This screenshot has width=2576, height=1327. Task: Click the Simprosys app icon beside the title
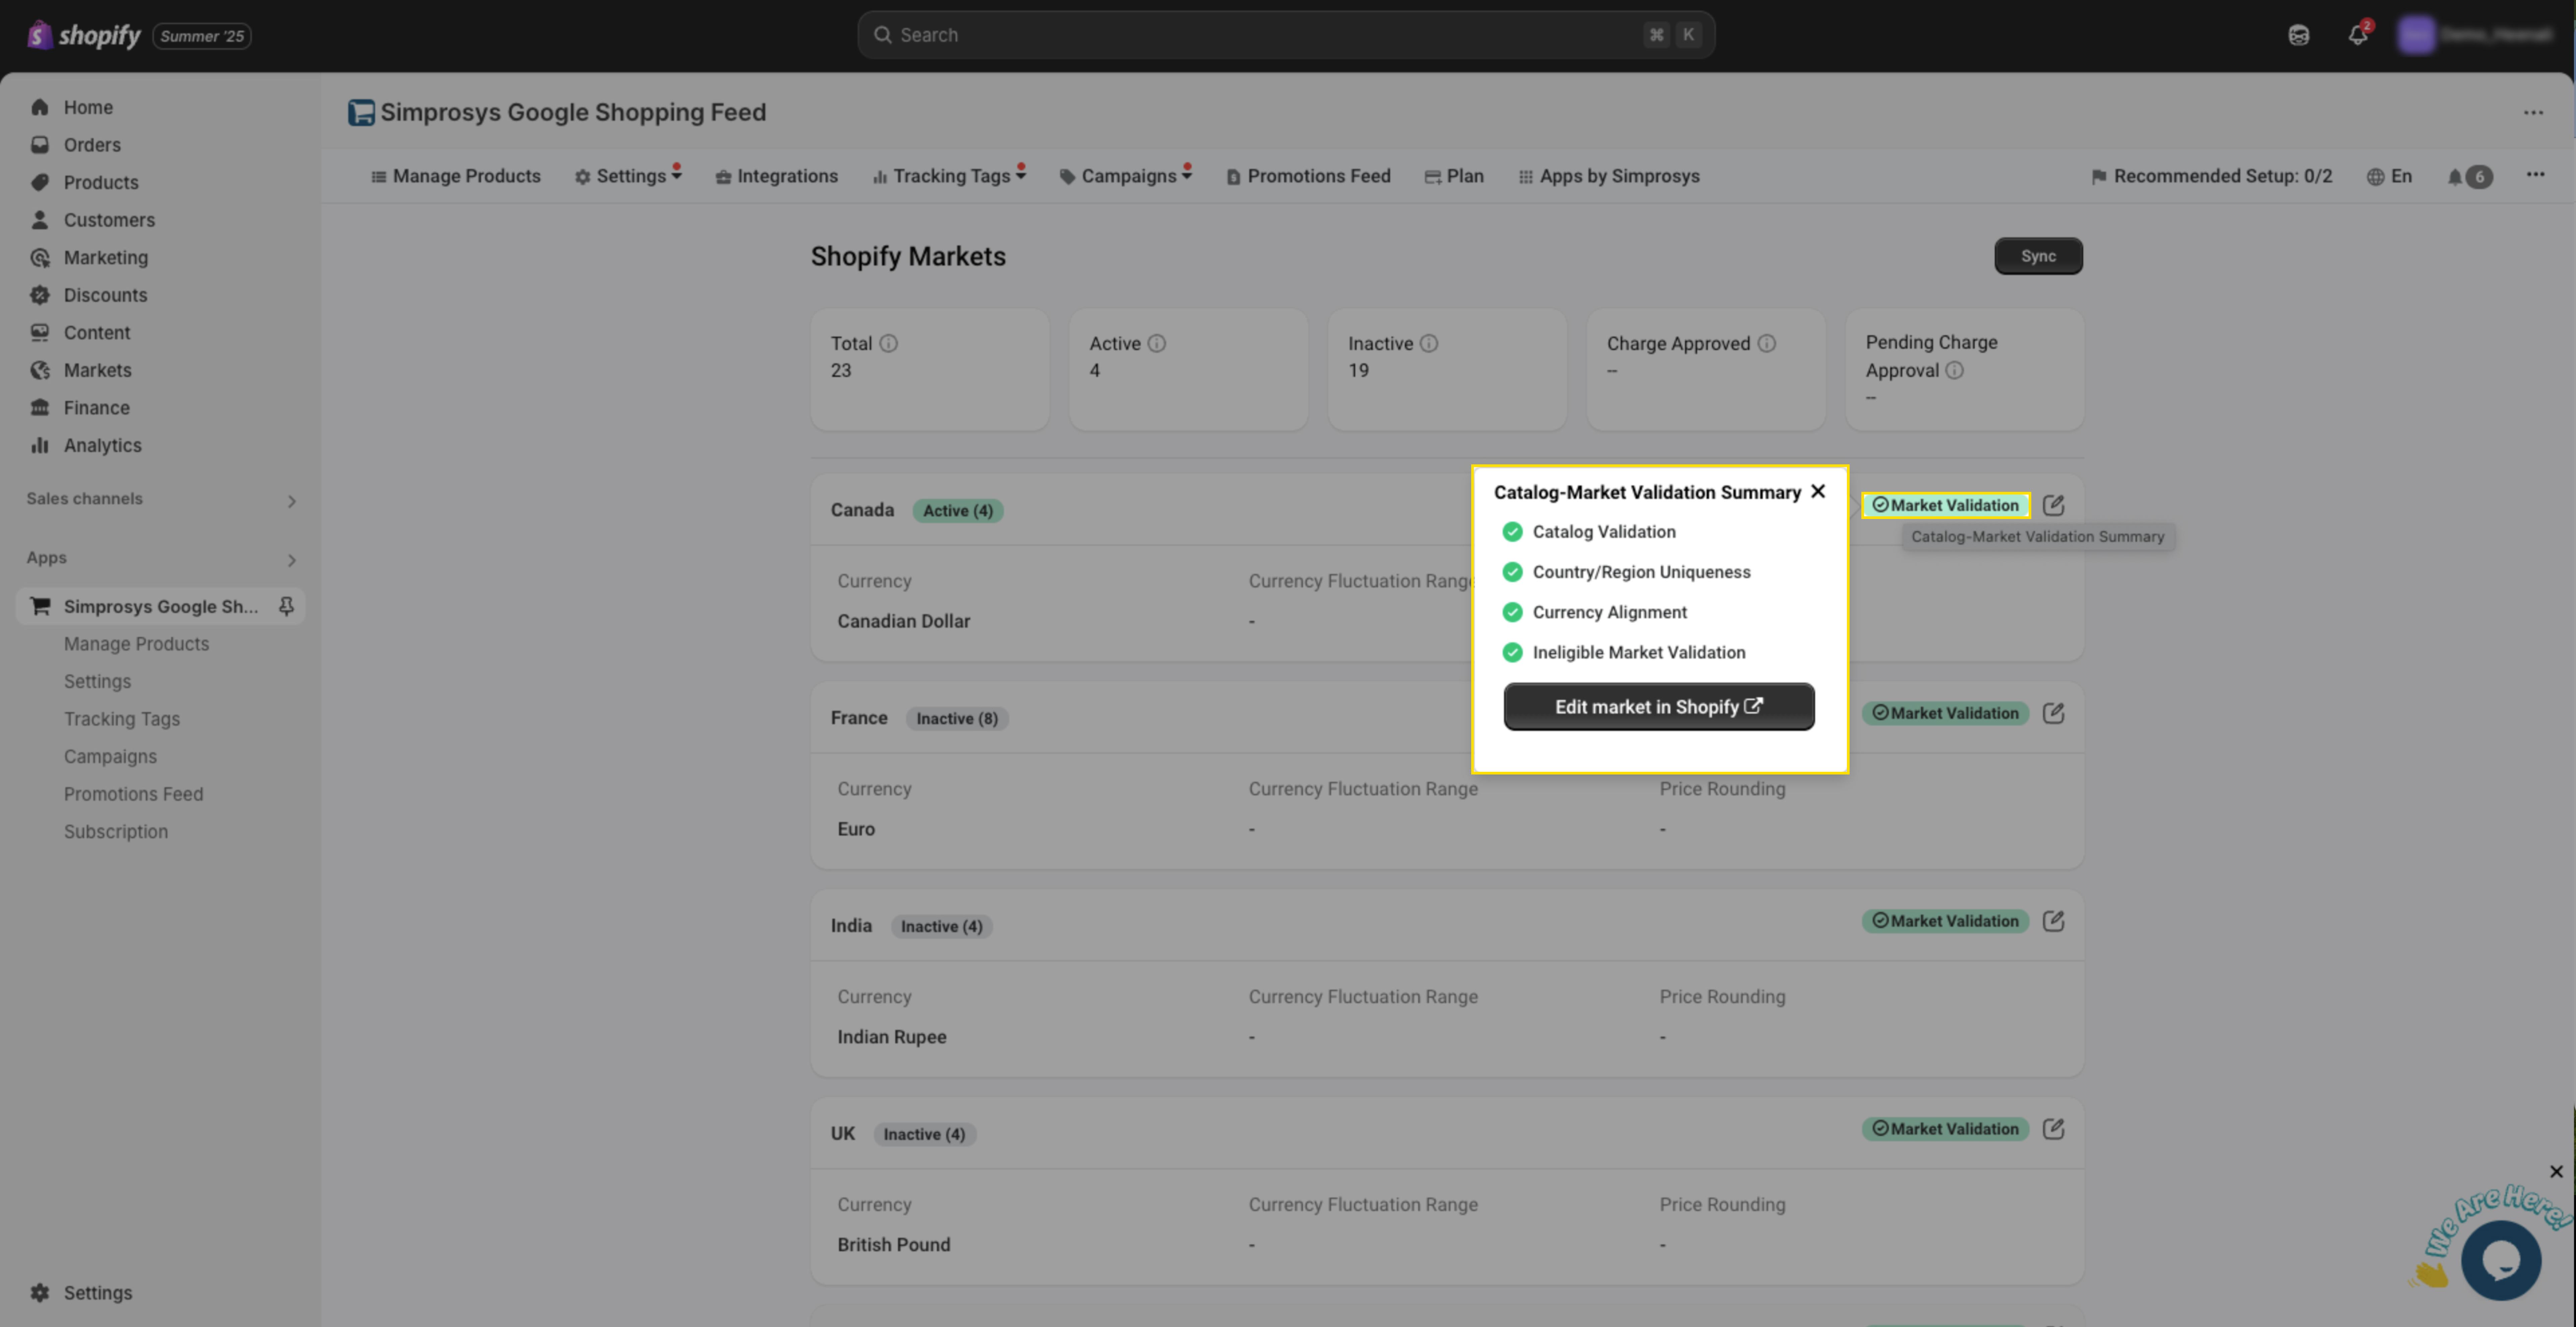361,113
